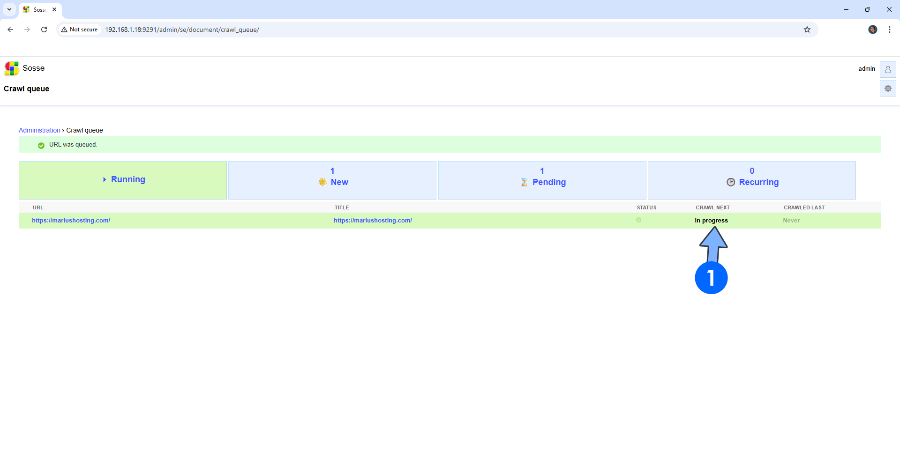
Task: Switch to the Recurring queue tab
Action: click(x=751, y=180)
